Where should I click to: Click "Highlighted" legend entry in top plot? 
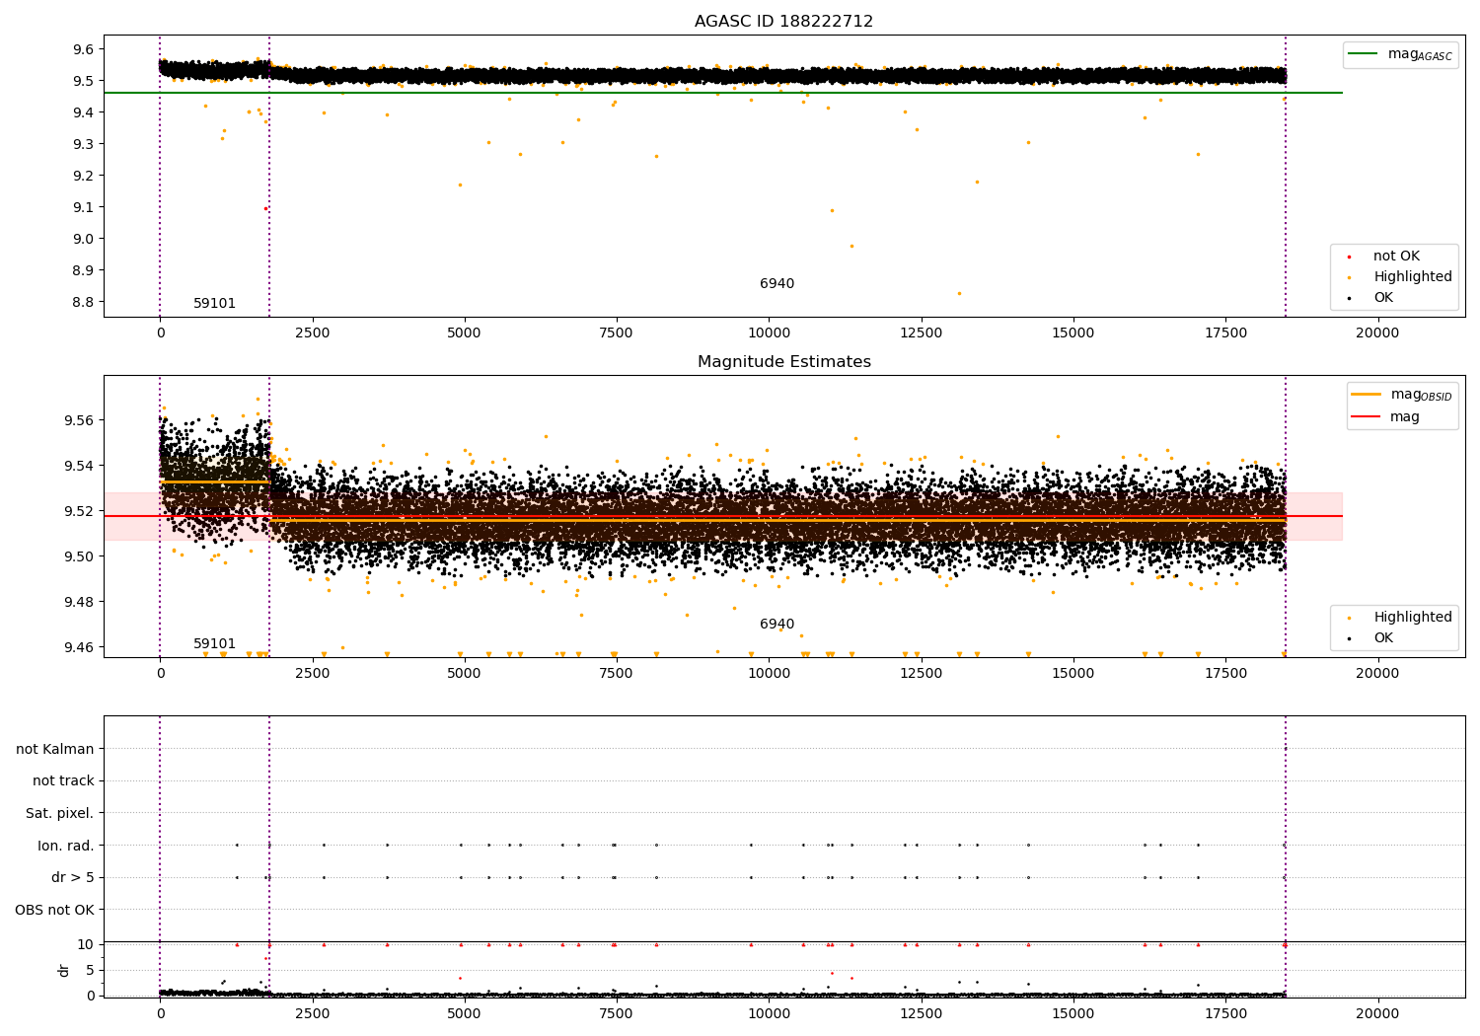[1412, 277]
